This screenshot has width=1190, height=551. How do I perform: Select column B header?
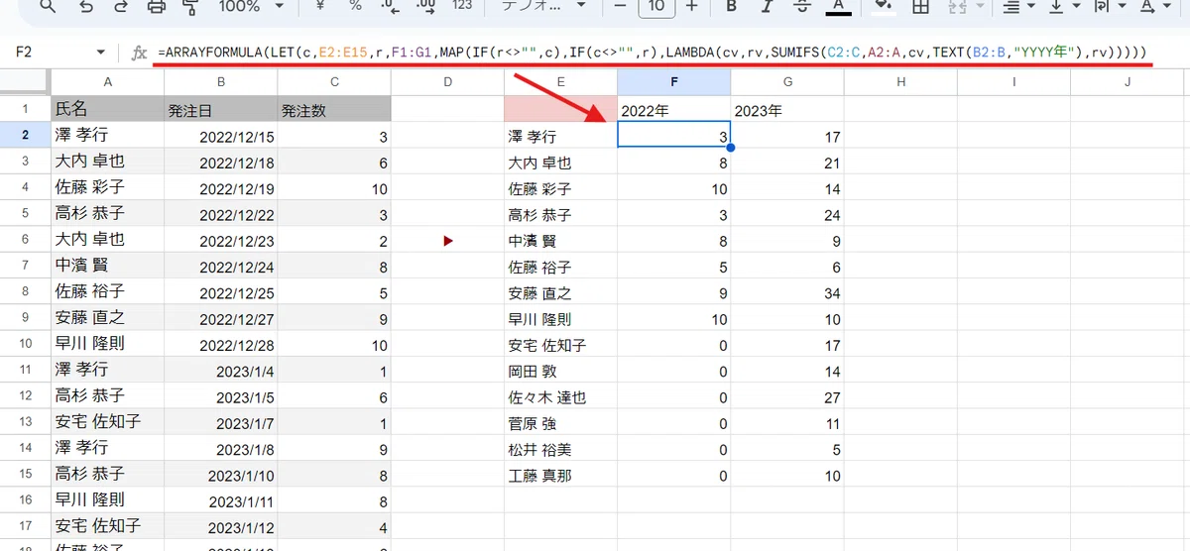point(220,82)
